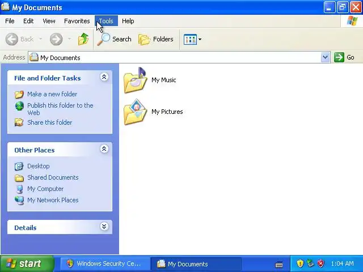Viewport: 363px width, 272px height.
Task: Click the Publish to Web globe icon
Action: point(19,106)
